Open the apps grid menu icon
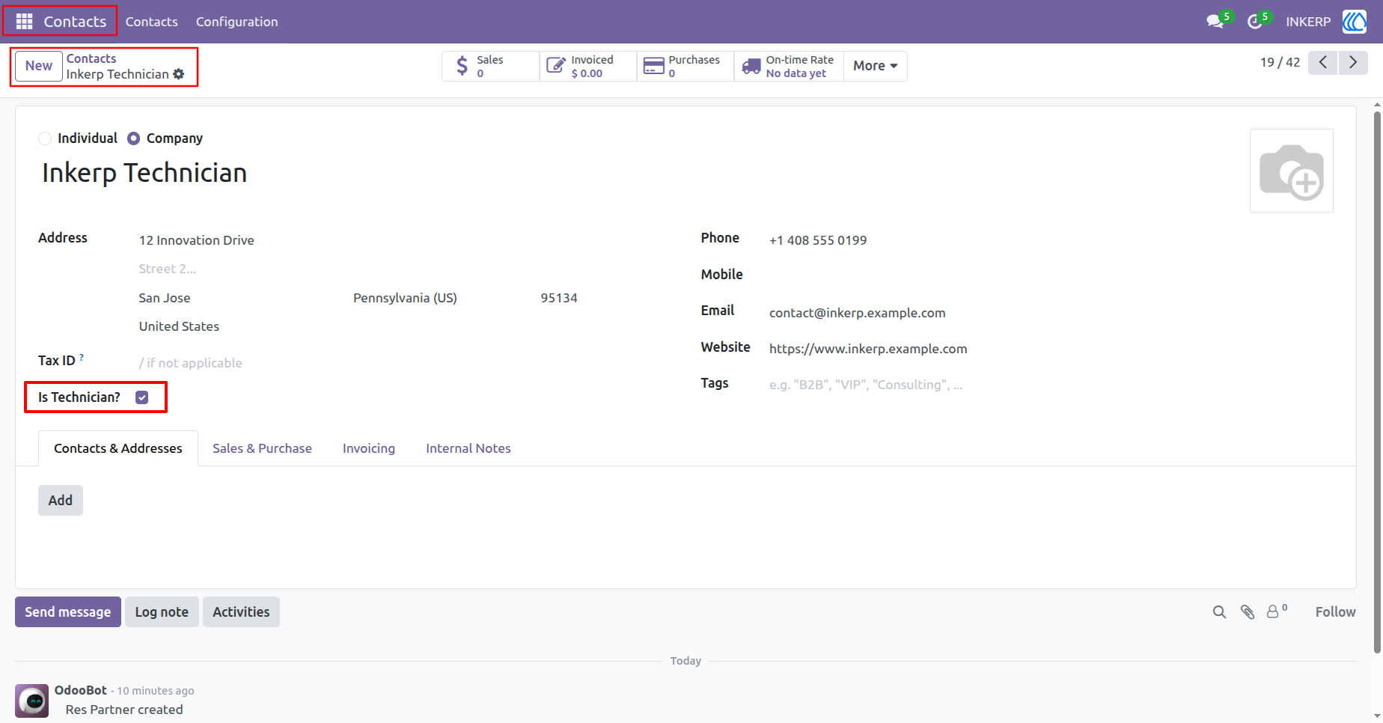 pos(24,22)
